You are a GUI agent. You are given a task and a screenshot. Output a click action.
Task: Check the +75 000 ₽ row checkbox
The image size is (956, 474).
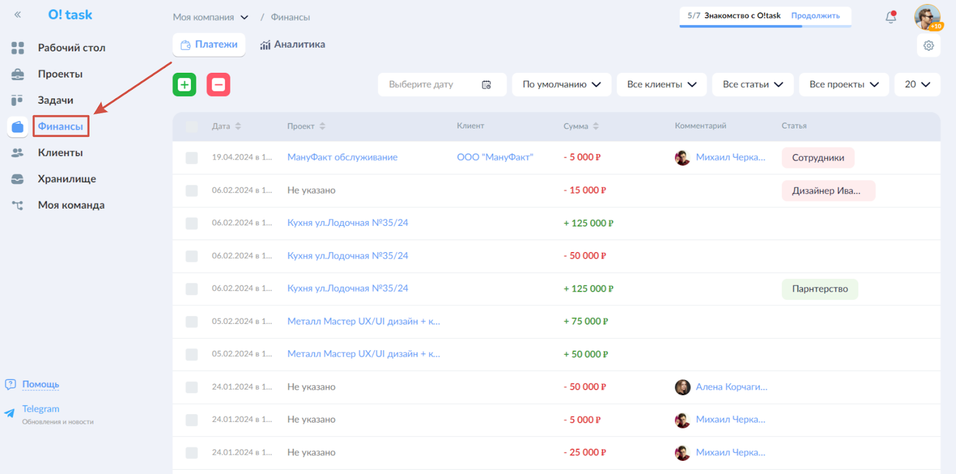pyautogui.click(x=192, y=322)
